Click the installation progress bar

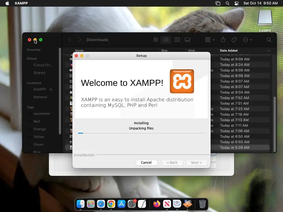pyautogui.click(x=141, y=133)
